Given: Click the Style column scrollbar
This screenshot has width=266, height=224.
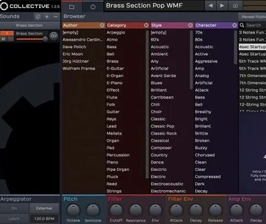Looking at the screenshot, I should tap(191, 60).
